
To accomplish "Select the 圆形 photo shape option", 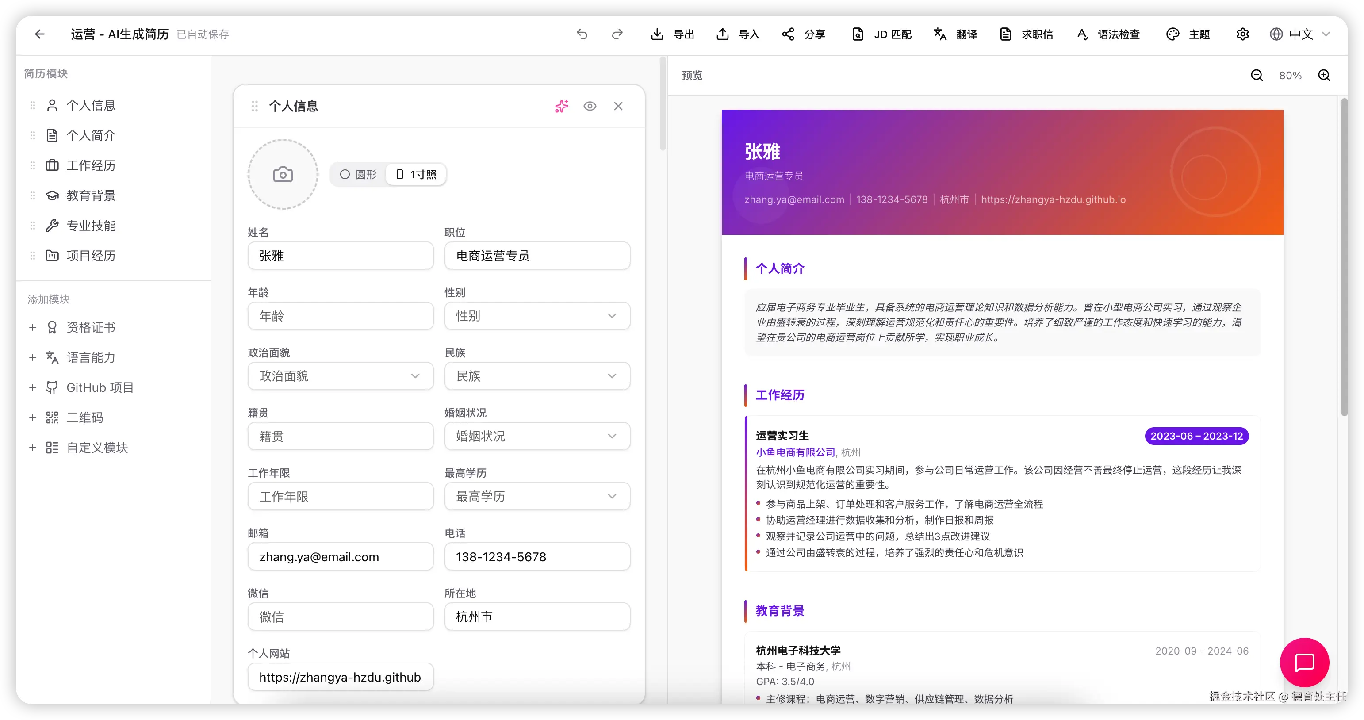I will click(359, 175).
